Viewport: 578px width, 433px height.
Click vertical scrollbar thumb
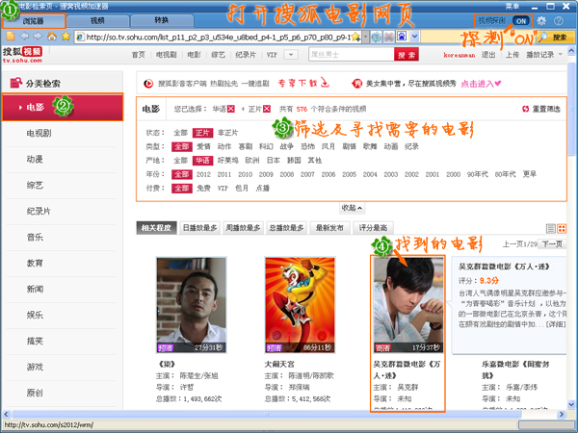coord(571,107)
